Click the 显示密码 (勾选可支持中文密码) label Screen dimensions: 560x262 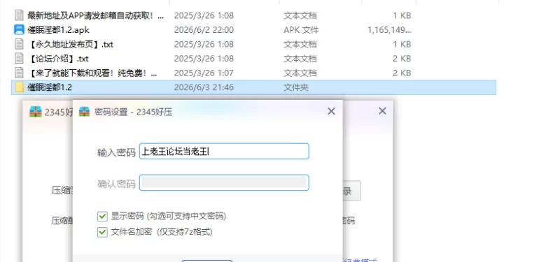(x=168, y=216)
